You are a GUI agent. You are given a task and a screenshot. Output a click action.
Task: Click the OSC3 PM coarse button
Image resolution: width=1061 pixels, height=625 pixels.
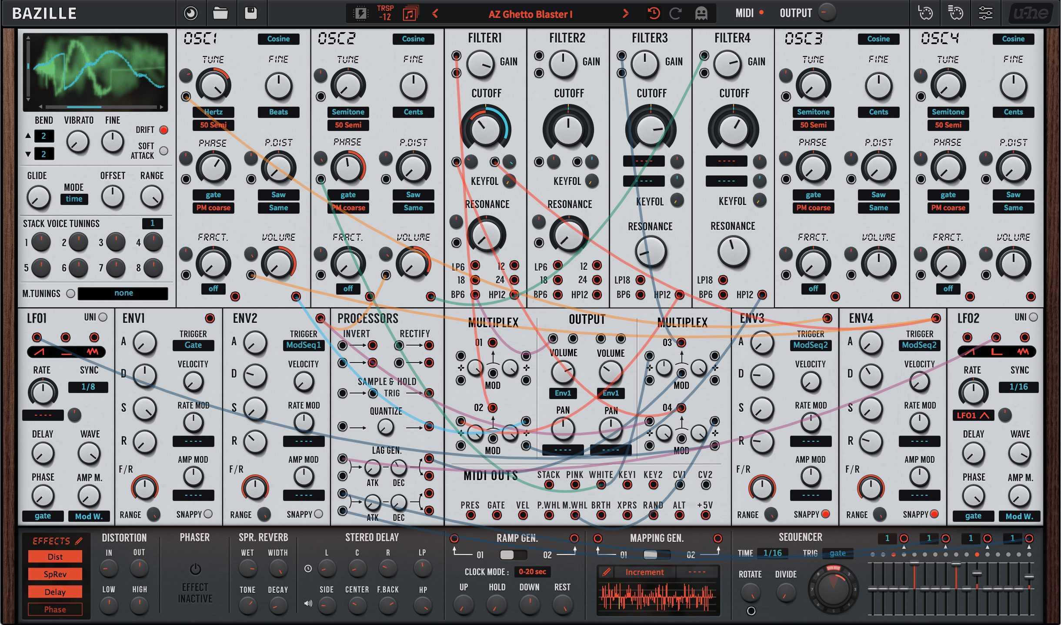(813, 208)
